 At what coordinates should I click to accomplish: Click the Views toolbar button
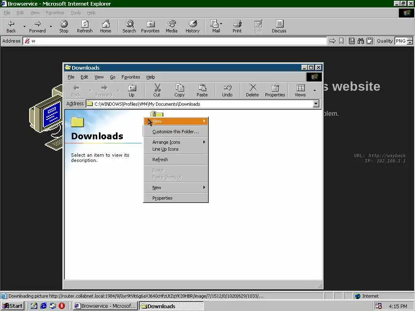(x=300, y=91)
